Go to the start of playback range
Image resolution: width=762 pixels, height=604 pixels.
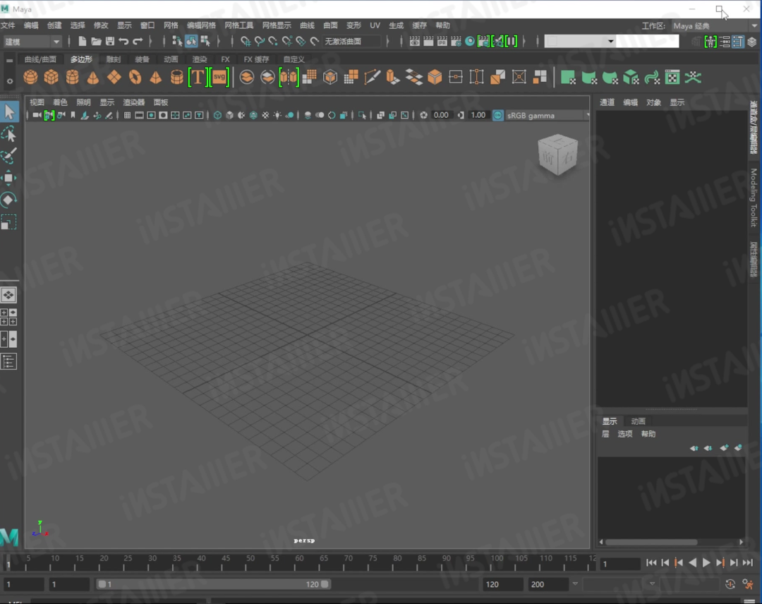[651, 562]
